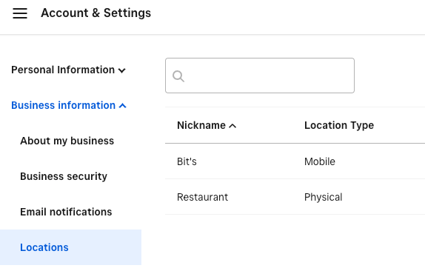Click the search magnifier icon
The width and height of the screenshot is (425, 271).
click(178, 76)
